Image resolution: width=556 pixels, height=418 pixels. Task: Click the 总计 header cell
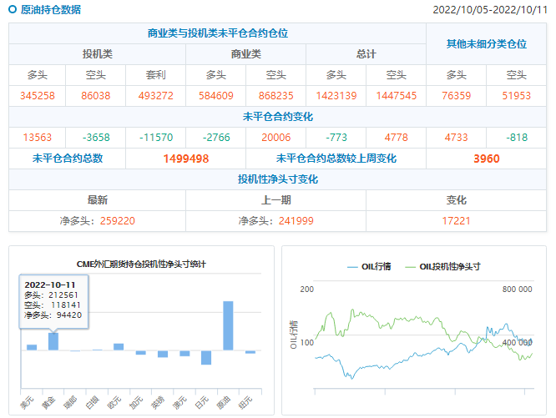(366, 53)
